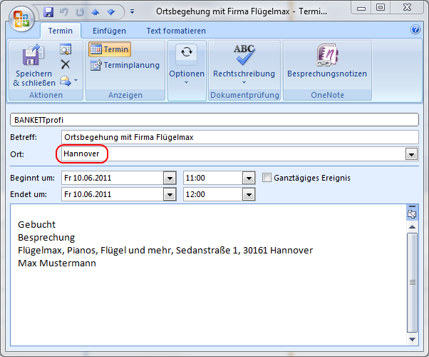Switch to the Einfügen tab
The height and width of the screenshot is (357, 429).
(x=109, y=31)
